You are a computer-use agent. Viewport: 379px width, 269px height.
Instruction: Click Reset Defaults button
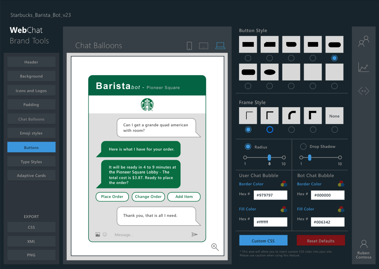(x=321, y=241)
